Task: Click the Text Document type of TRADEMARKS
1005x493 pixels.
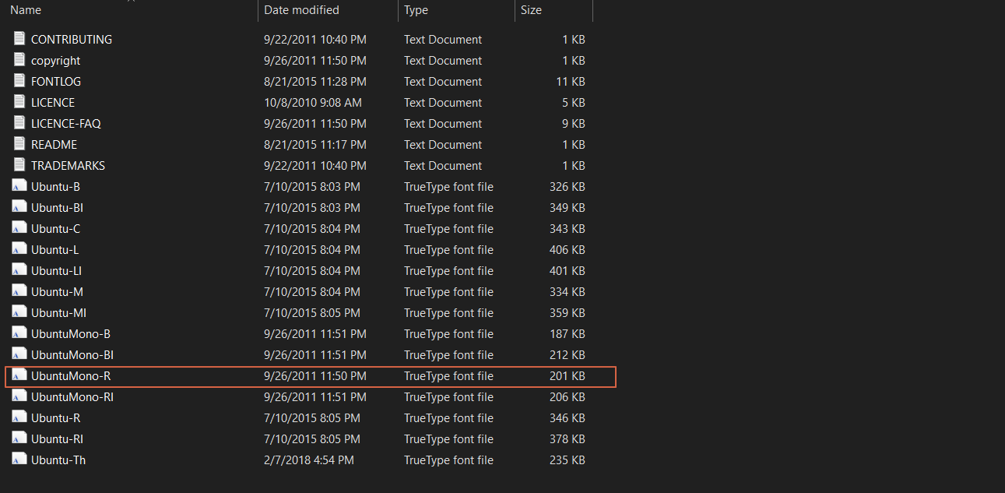Action: click(x=443, y=165)
